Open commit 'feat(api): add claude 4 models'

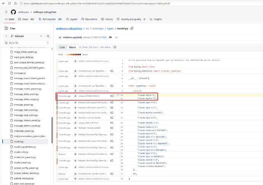tap(93, 154)
